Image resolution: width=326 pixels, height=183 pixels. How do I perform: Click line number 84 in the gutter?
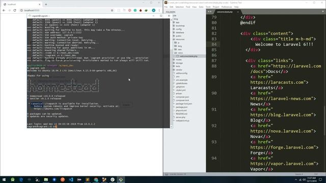click(214, 44)
